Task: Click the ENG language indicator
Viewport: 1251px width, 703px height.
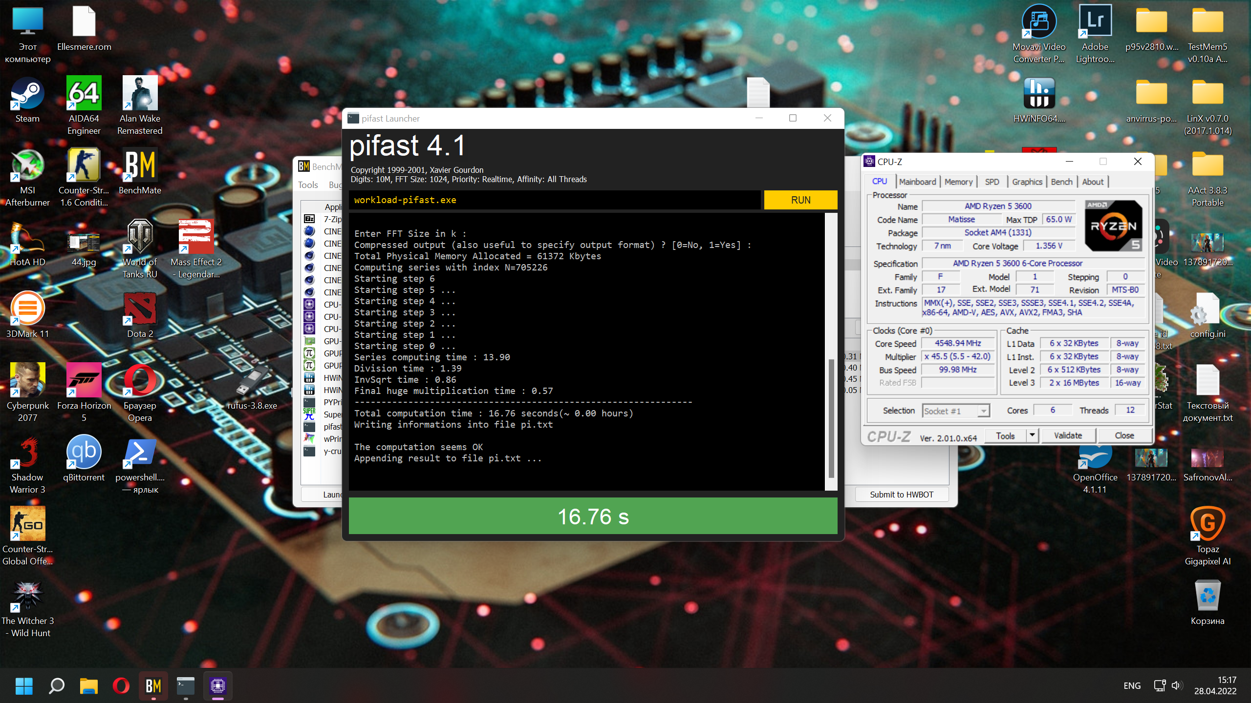Action: click(x=1132, y=686)
